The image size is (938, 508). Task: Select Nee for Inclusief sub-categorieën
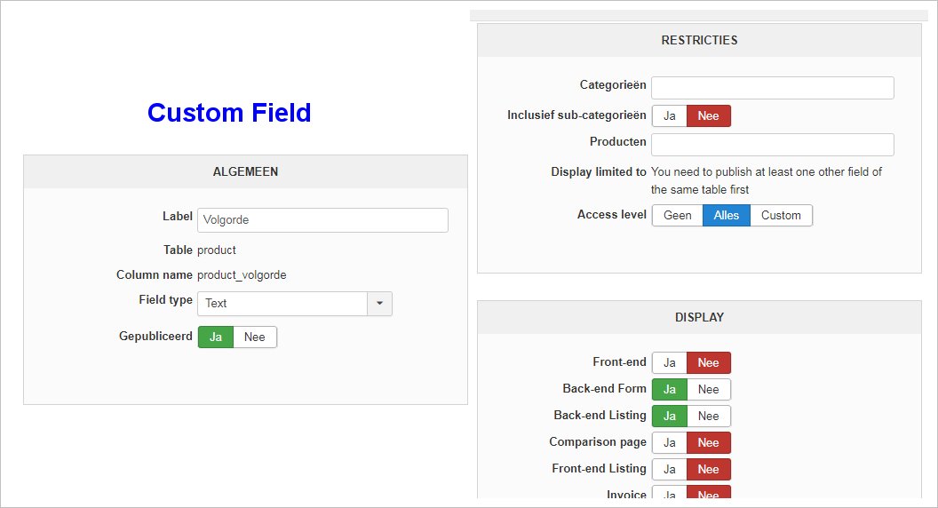point(709,116)
